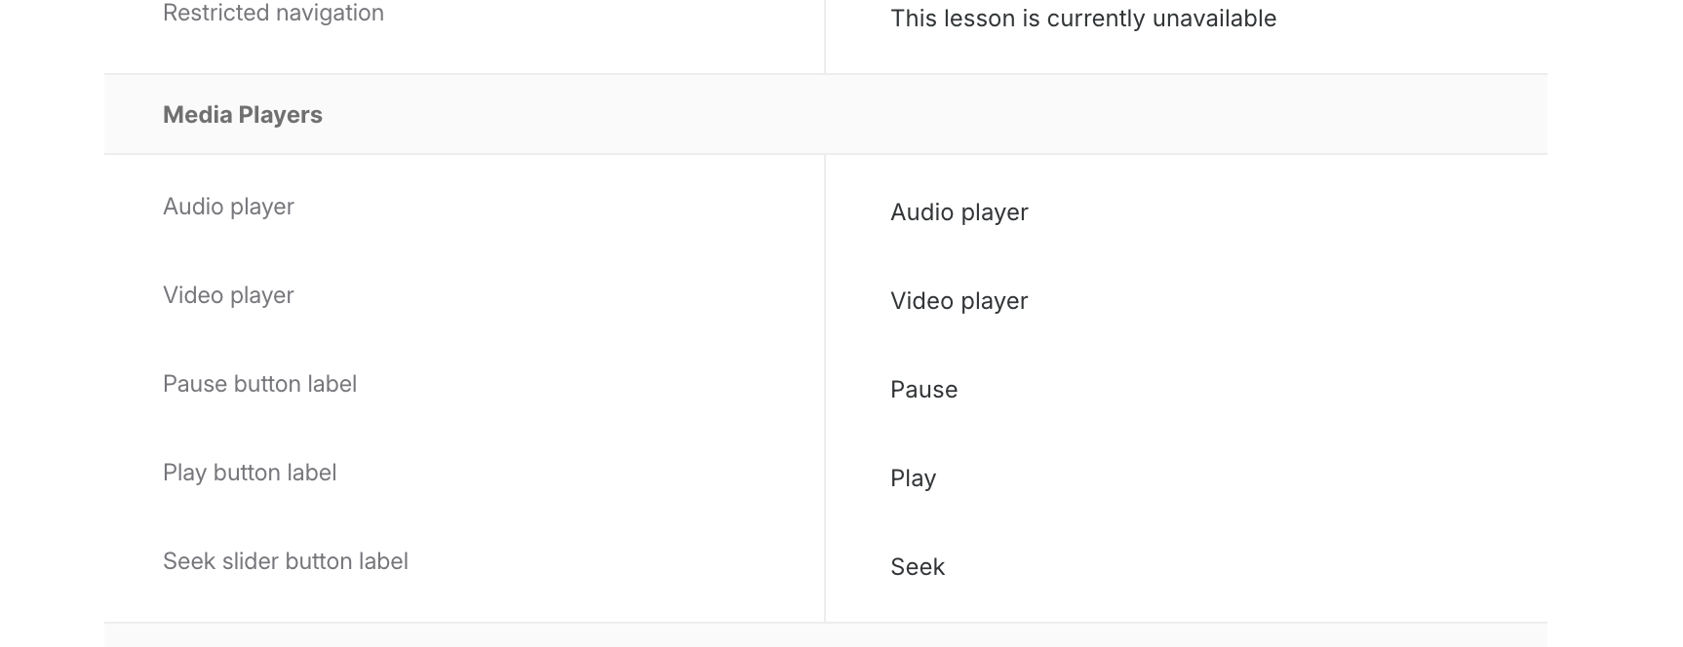
Task: Click the 'Play button label' text
Action: pyautogui.click(x=250, y=473)
